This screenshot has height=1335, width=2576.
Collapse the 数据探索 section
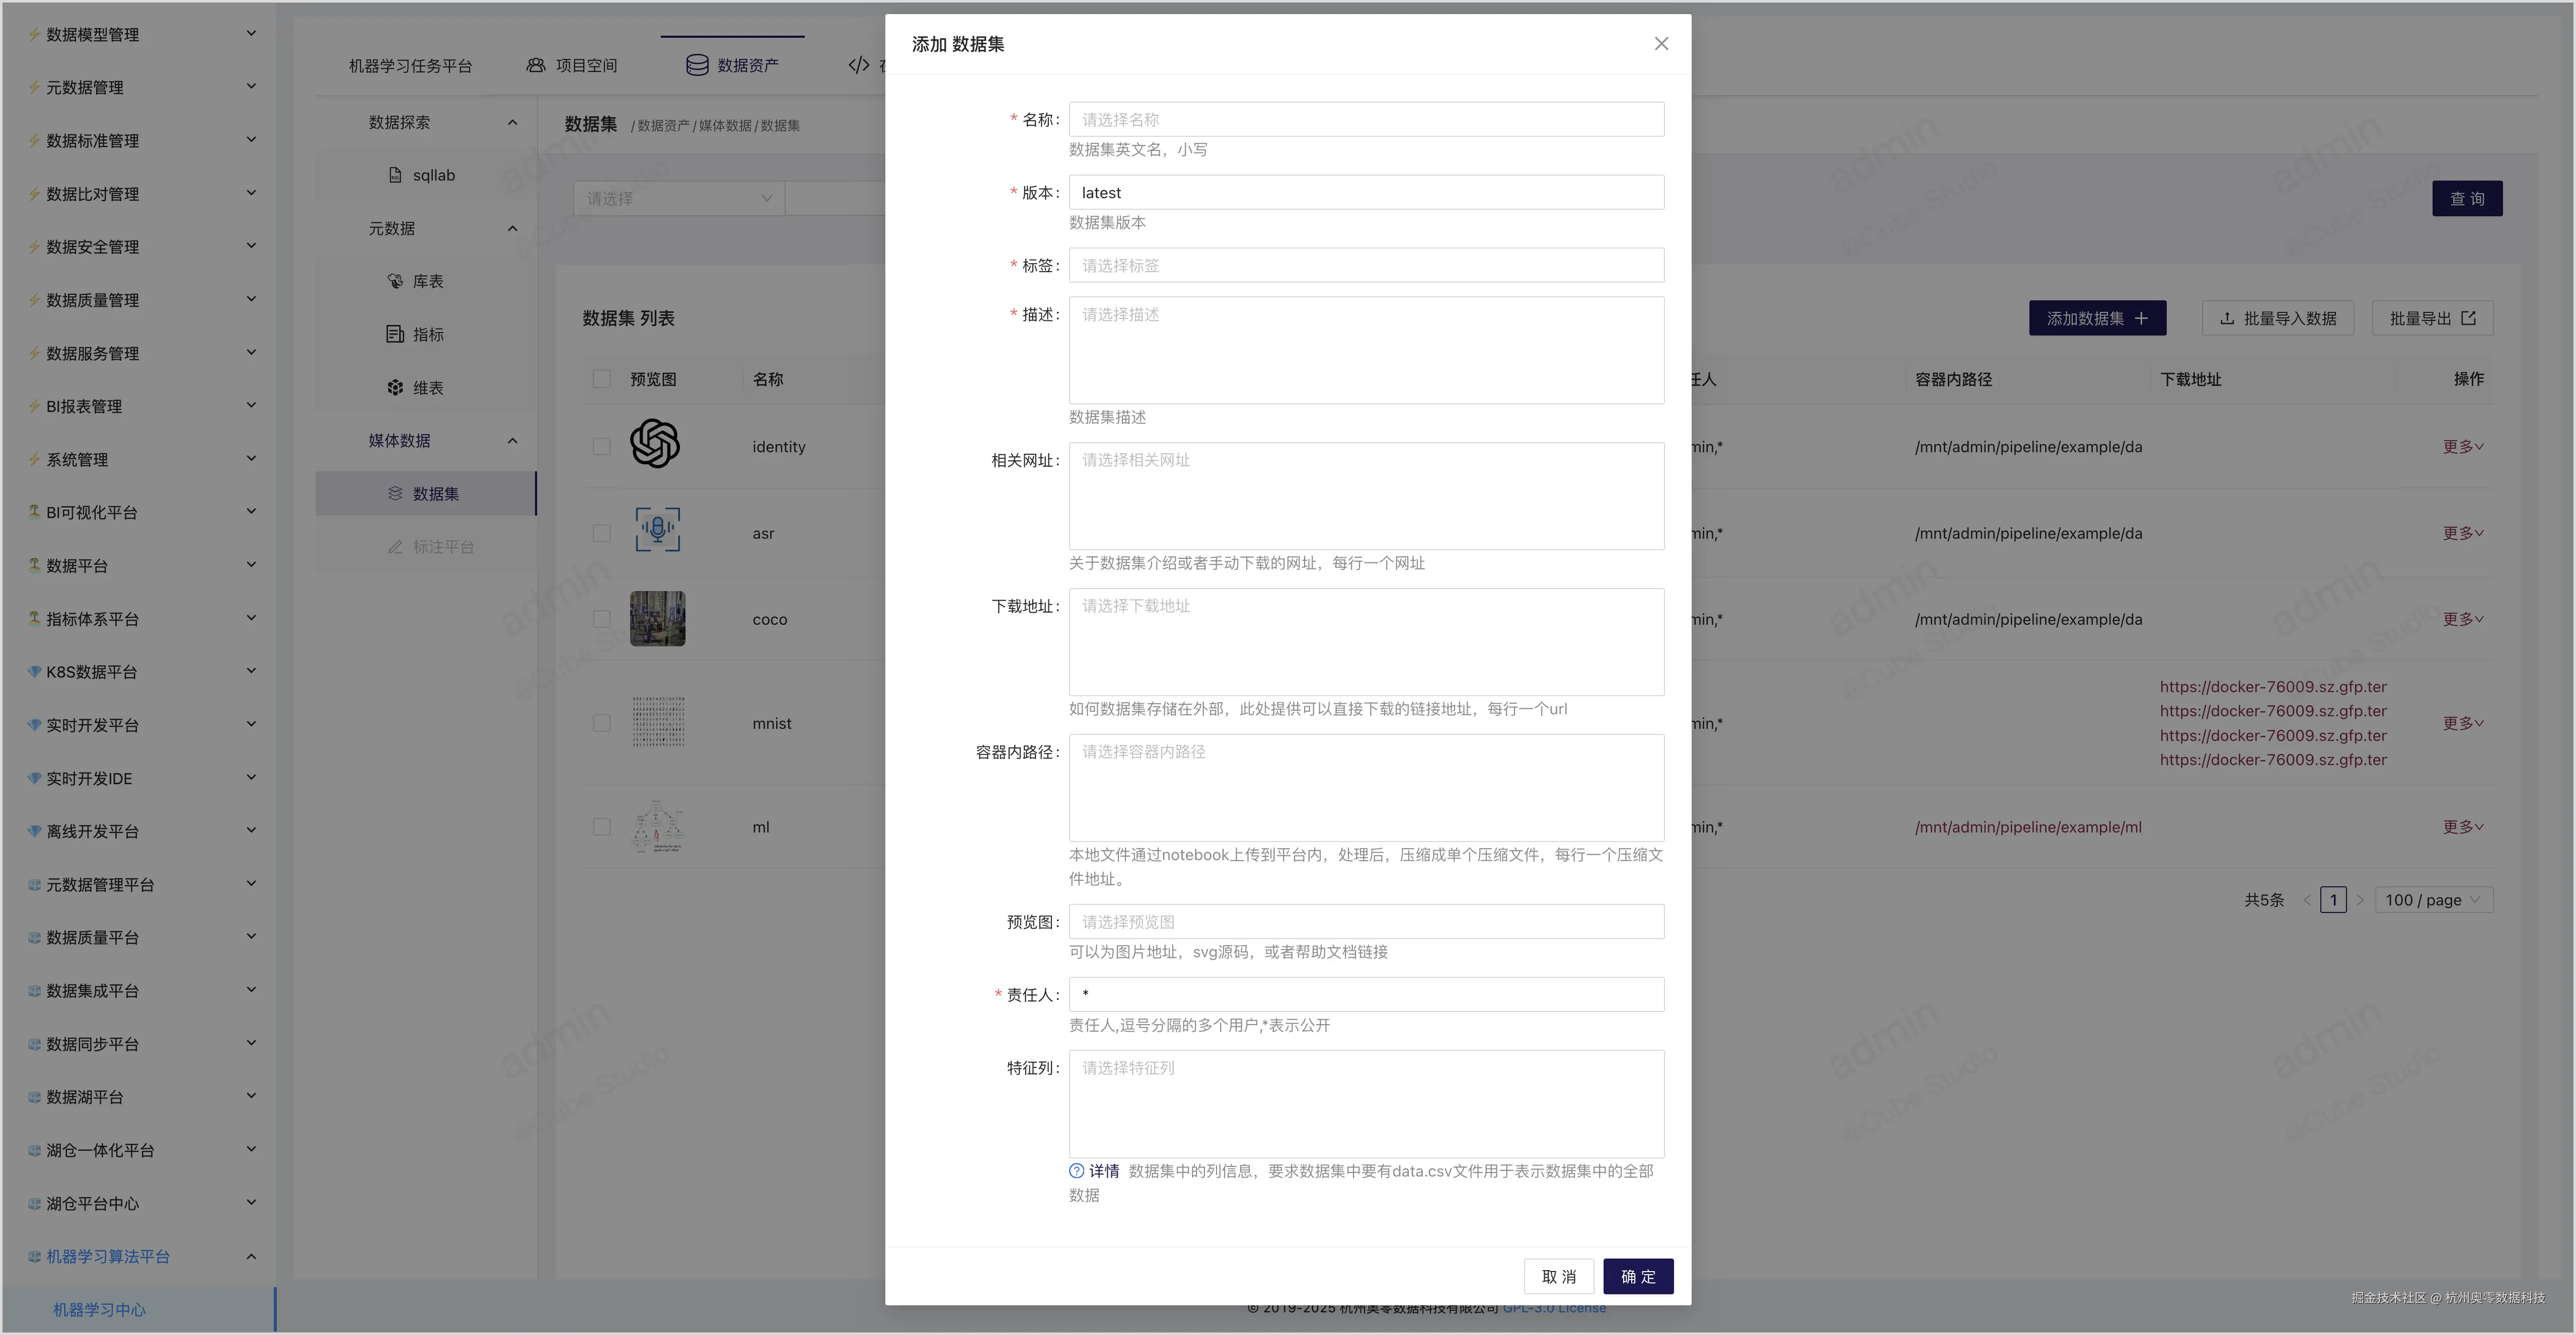pos(512,122)
